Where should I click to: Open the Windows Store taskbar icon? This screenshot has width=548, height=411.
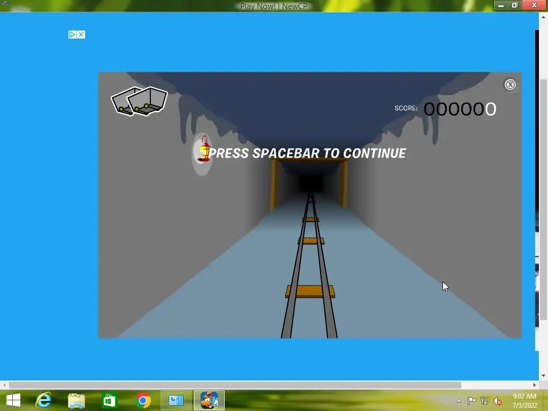point(109,400)
